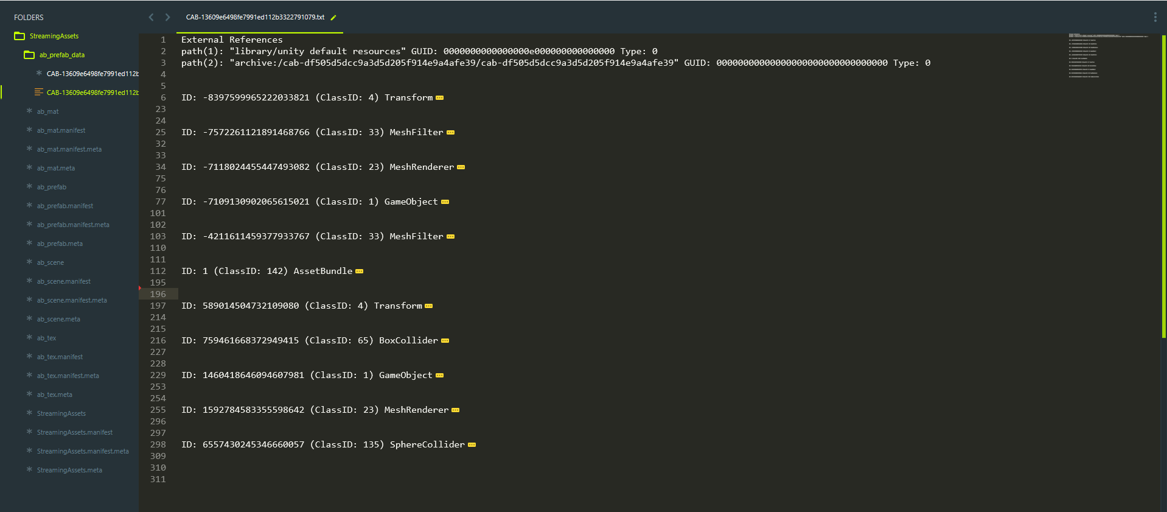Click the 'External References' heading text

point(232,40)
